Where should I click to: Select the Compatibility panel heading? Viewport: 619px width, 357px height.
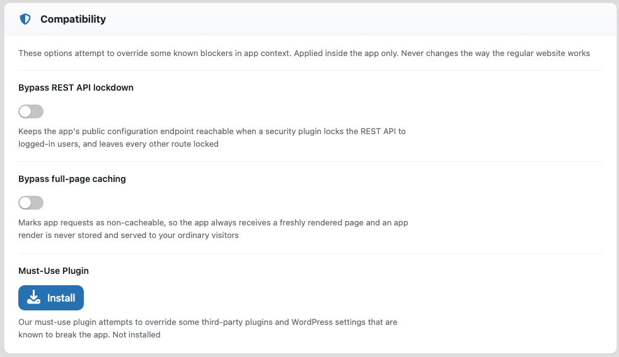(x=73, y=19)
